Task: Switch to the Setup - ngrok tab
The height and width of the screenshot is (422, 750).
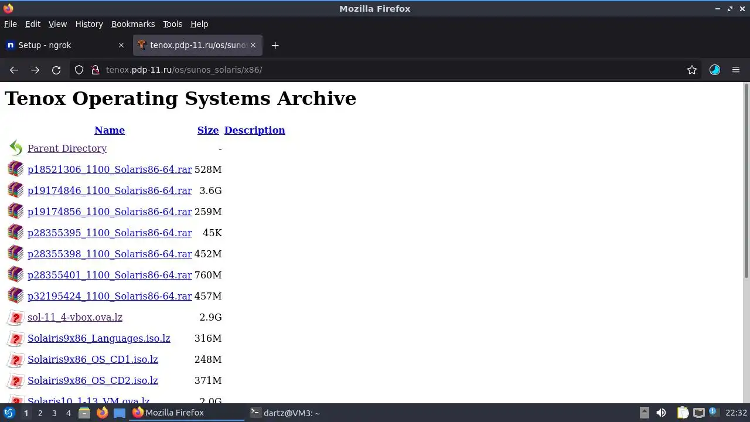Action: tap(66, 45)
